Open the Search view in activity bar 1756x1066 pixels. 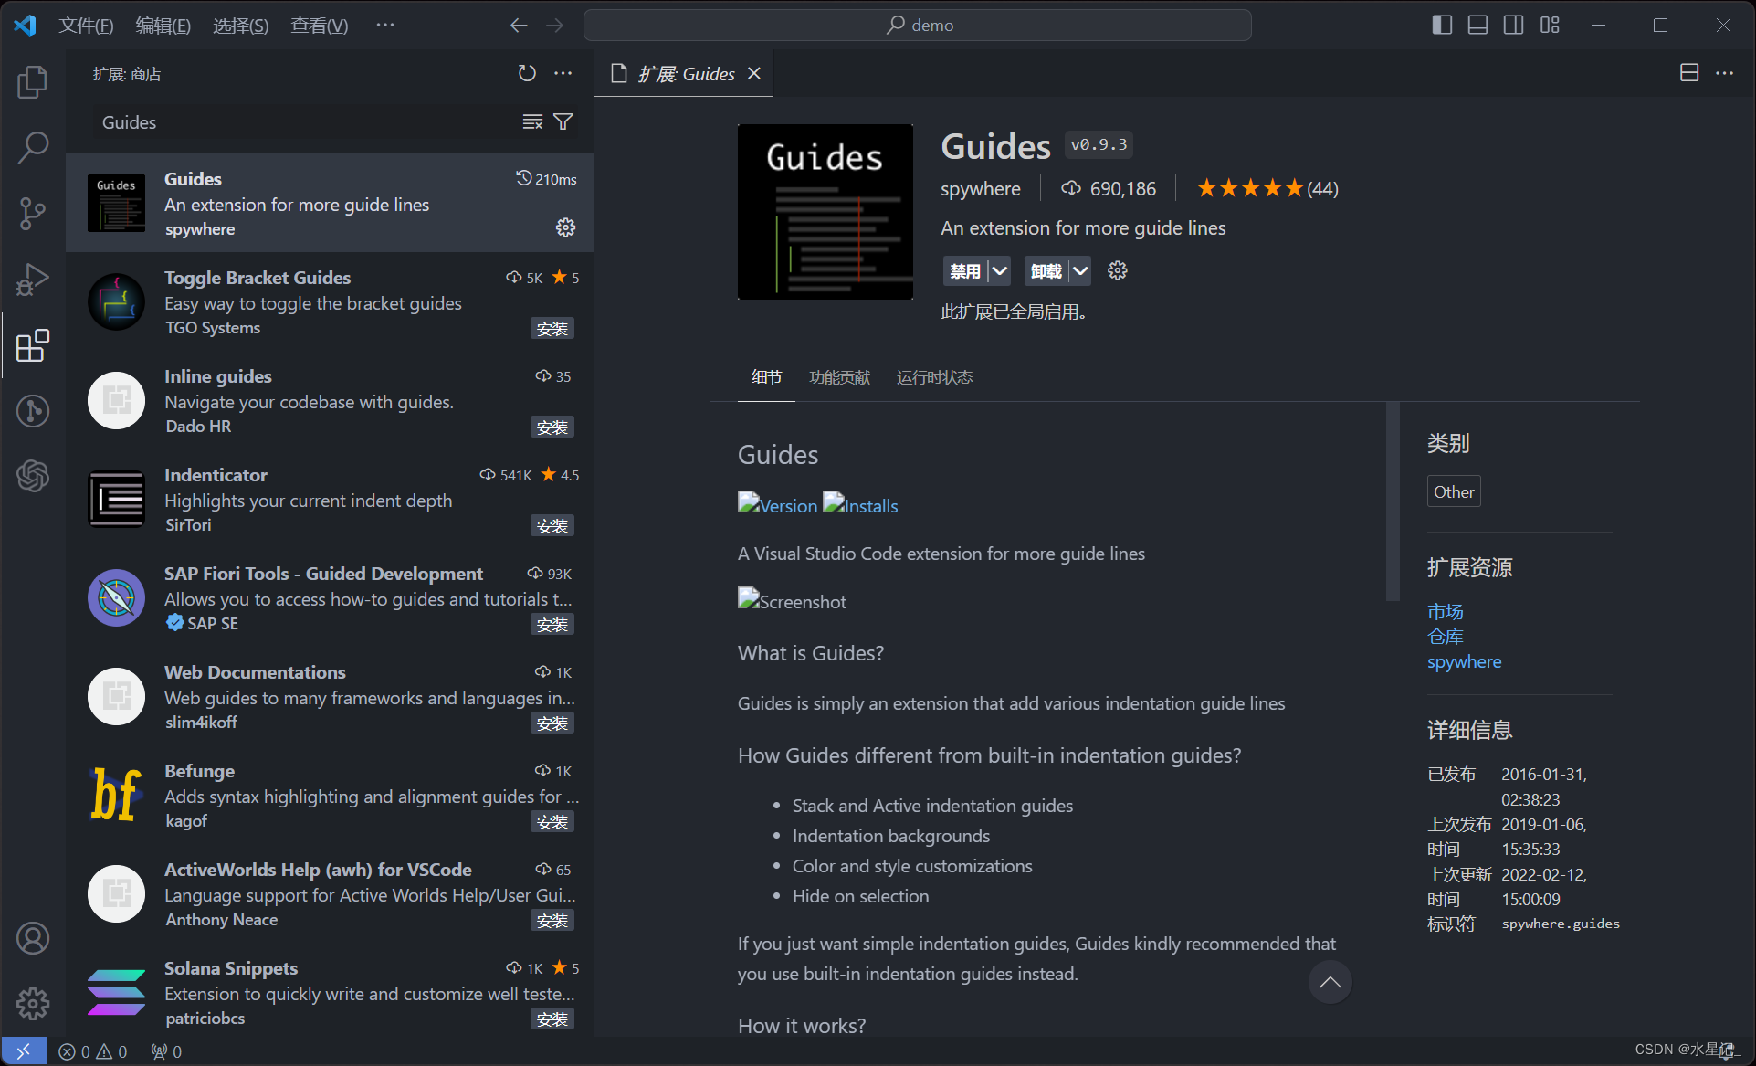(33, 147)
